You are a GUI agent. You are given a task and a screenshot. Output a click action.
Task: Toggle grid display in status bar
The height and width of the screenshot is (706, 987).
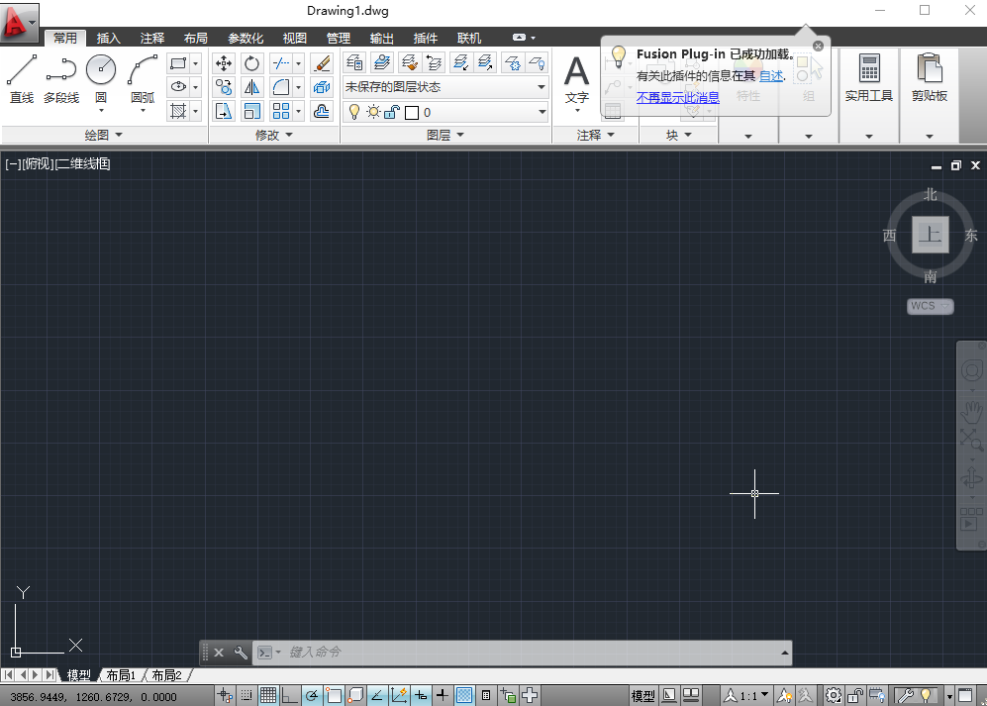[268, 694]
